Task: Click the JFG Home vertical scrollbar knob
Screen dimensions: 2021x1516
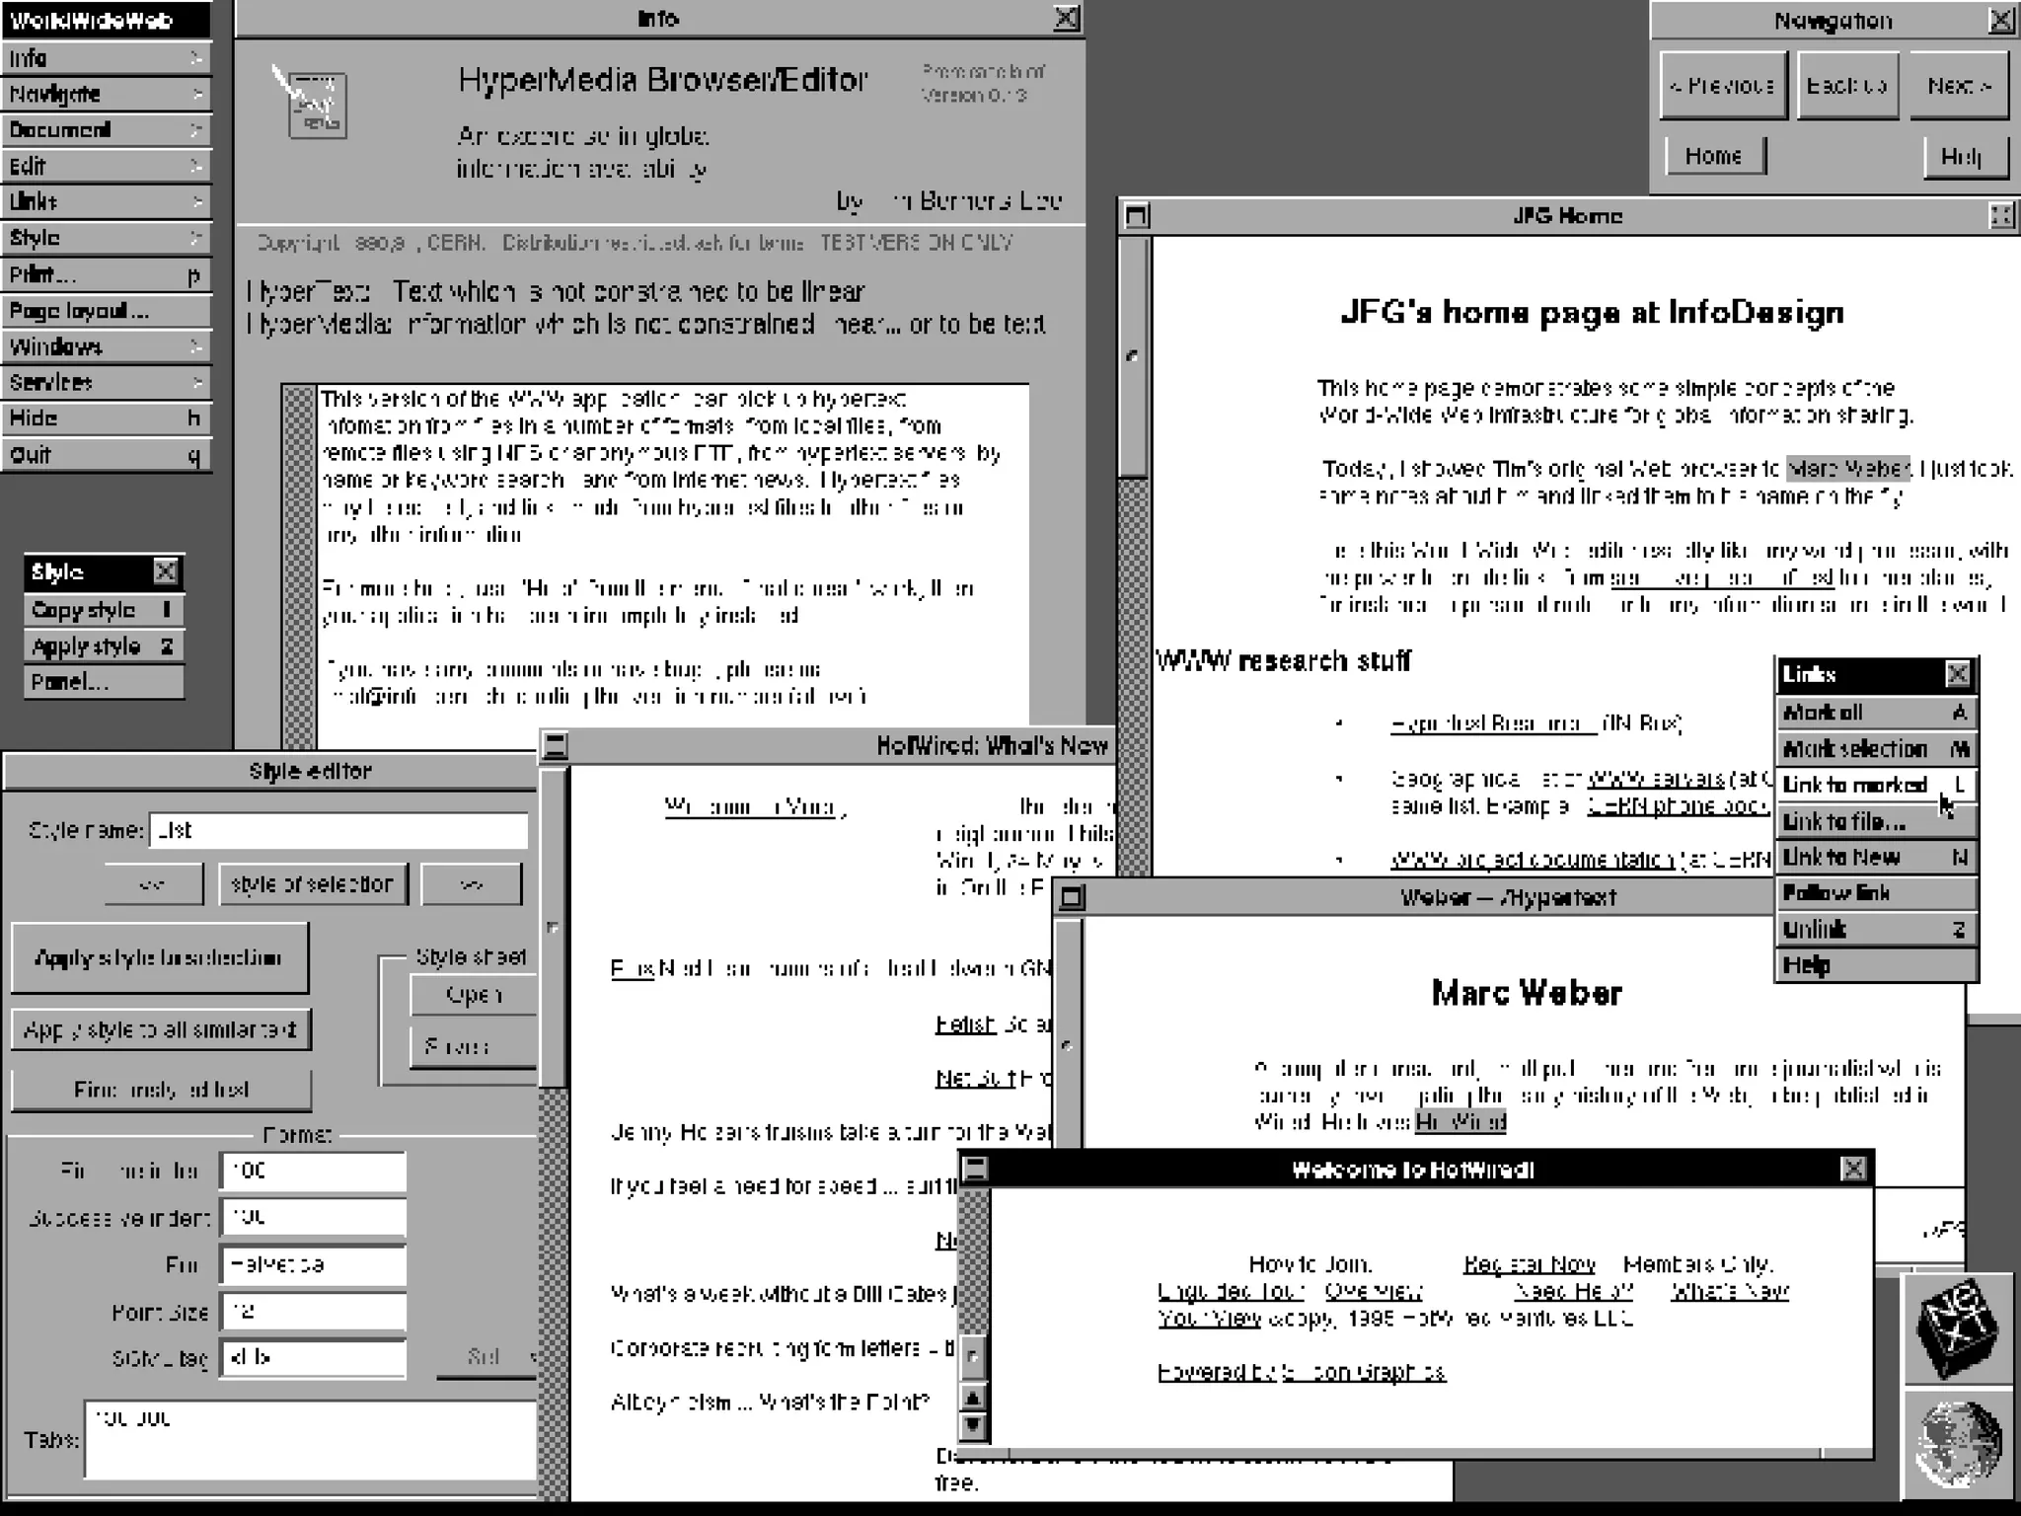Action: tap(1134, 357)
